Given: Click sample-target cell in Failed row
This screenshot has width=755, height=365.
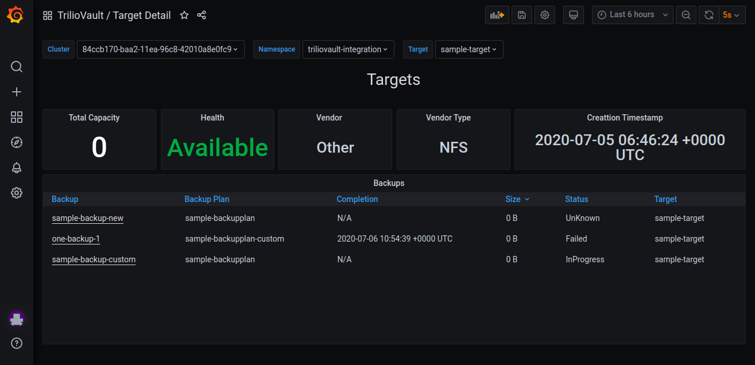Looking at the screenshot, I should point(679,239).
